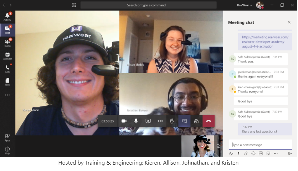Open the share screen tray
Image resolution: width=298 pixels, height=171 pixels.
(148, 121)
